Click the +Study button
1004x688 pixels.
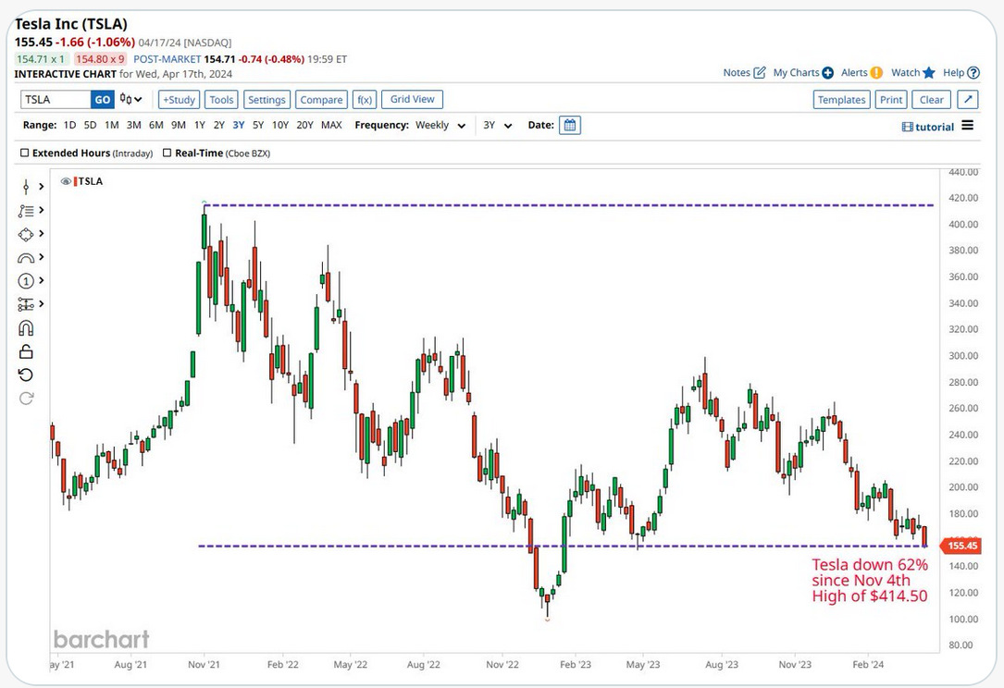[179, 99]
